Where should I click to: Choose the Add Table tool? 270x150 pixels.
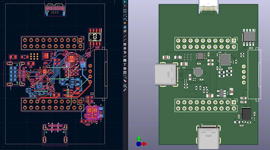coord(125,72)
